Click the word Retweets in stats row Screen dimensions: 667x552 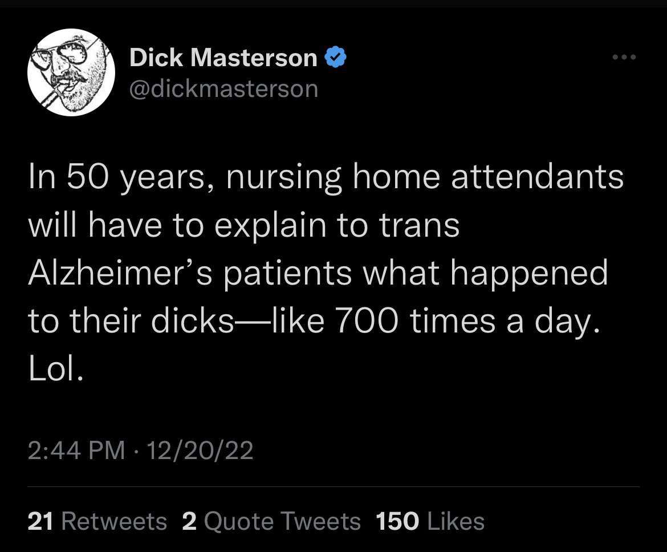click(115, 521)
